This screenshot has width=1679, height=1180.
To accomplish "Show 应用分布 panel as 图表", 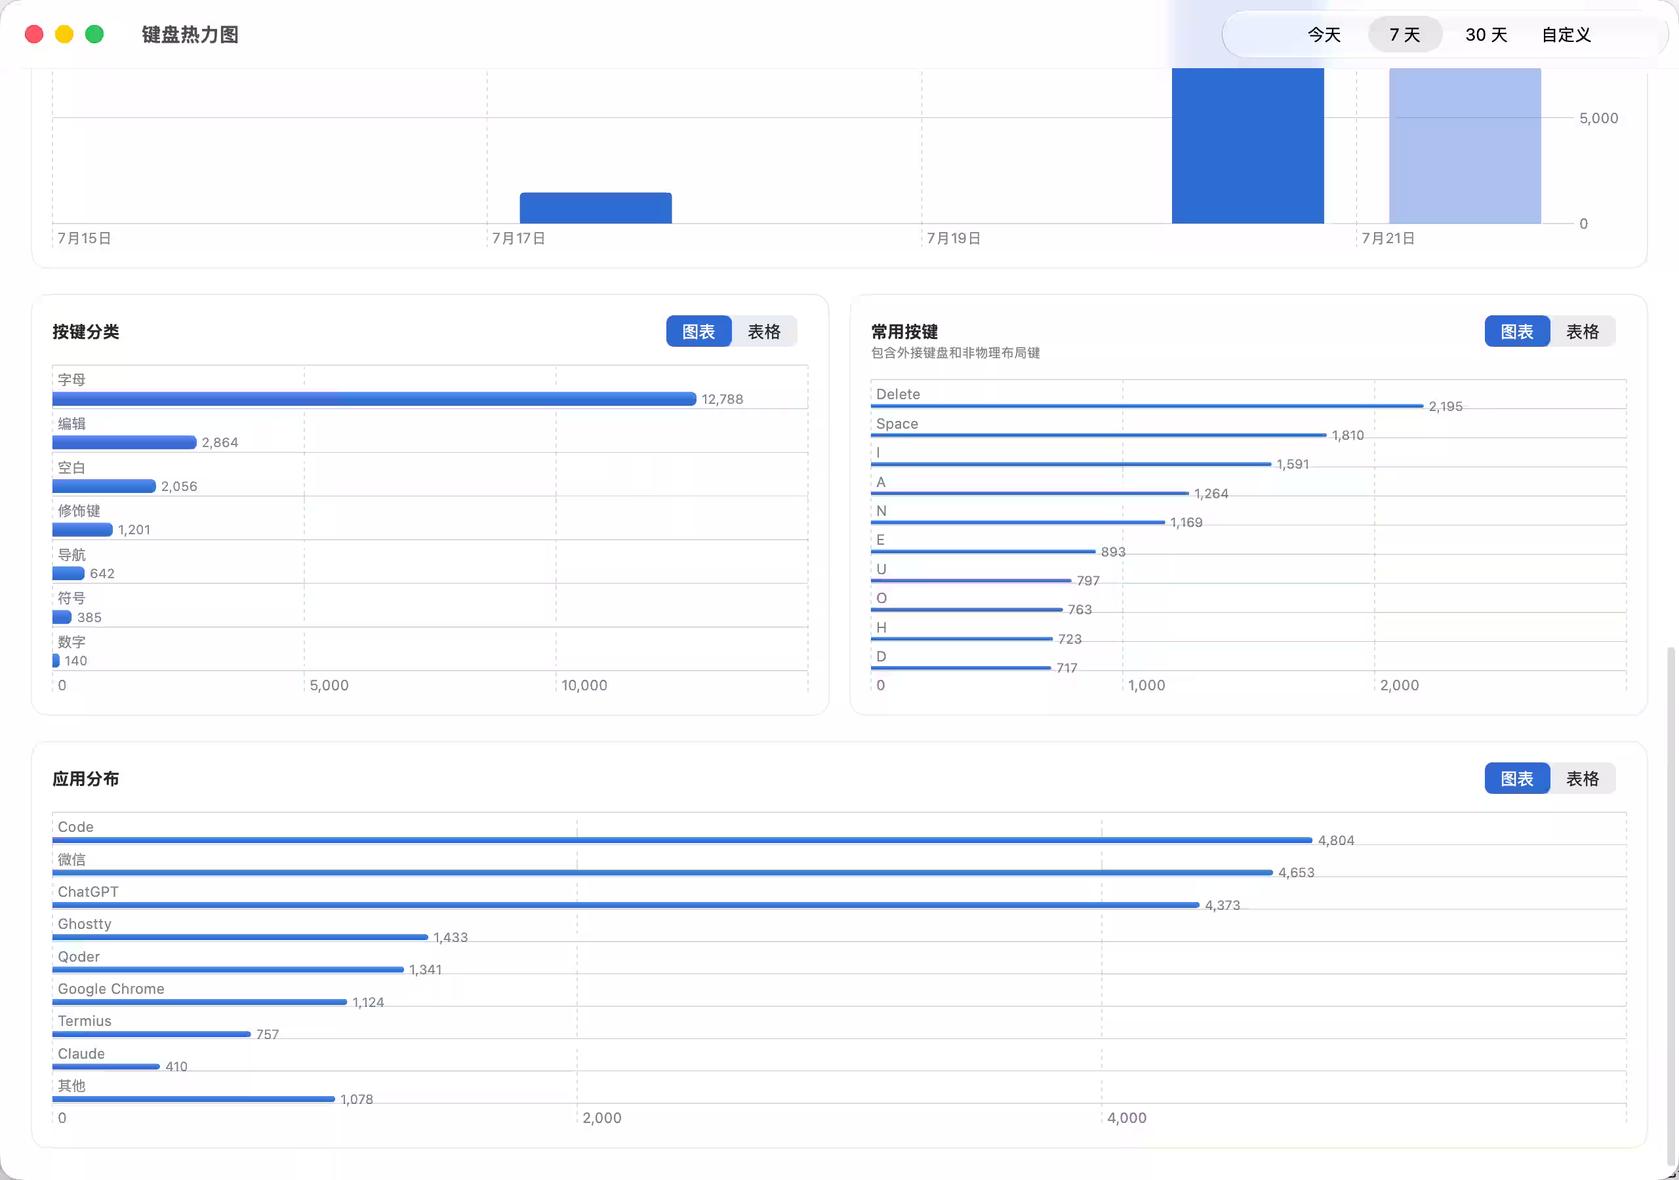I will pos(1516,778).
